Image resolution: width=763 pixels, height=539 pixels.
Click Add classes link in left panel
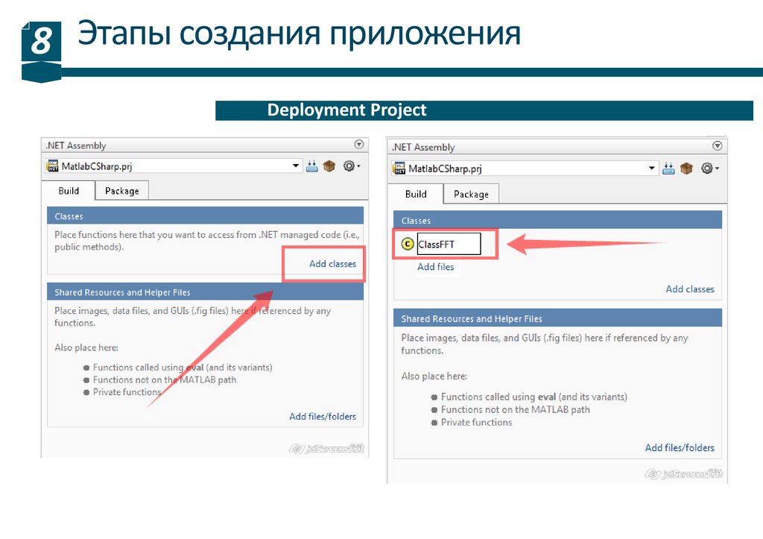pos(332,264)
